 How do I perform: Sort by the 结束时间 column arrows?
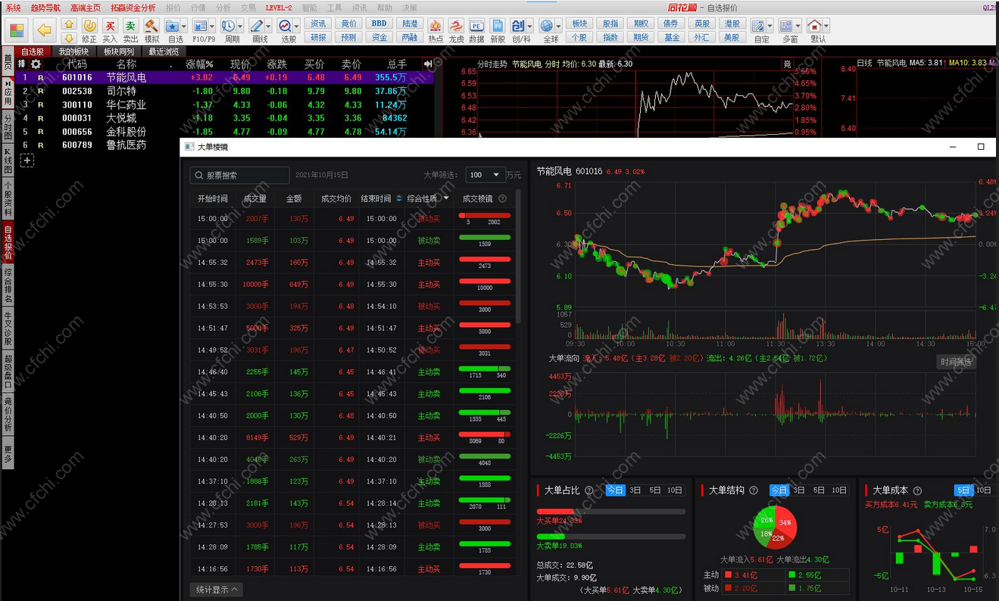[x=399, y=198]
